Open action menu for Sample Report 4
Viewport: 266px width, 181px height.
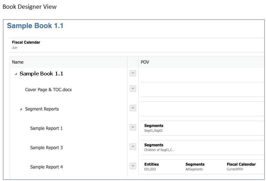(133, 166)
